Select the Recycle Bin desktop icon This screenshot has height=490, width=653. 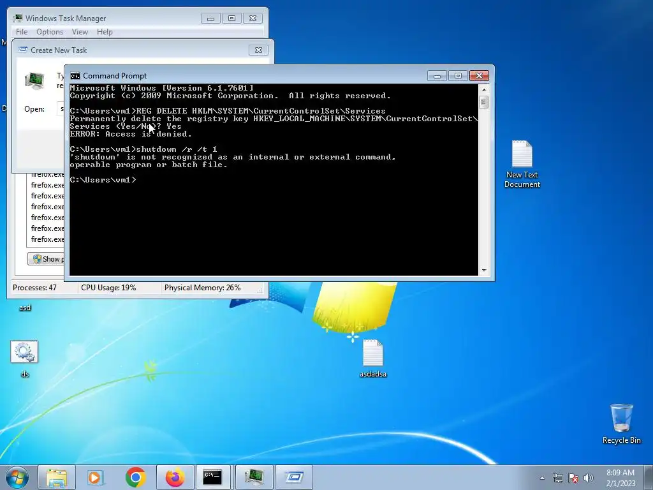(x=621, y=424)
